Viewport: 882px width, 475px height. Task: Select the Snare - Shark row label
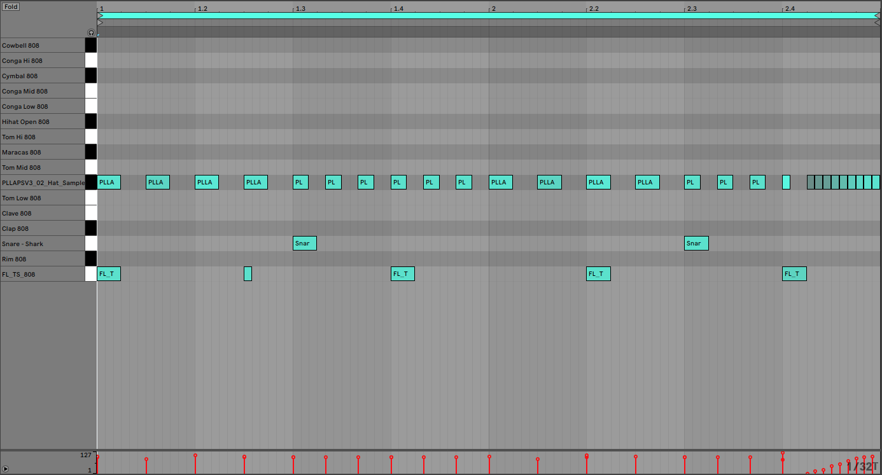pyautogui.click(x=43, y=244)
